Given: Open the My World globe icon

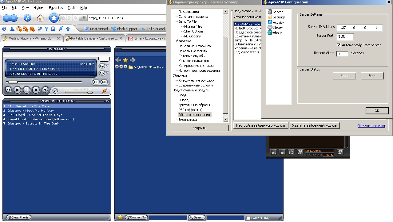Looking at the screenshot, I should tap(4, 29).
